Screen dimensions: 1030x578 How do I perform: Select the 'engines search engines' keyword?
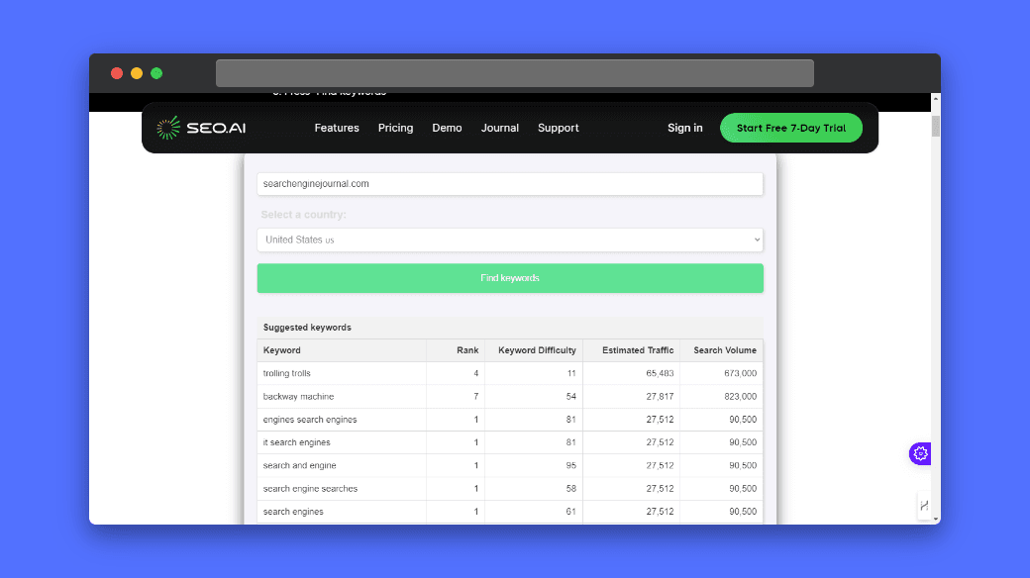click(310, 420)
